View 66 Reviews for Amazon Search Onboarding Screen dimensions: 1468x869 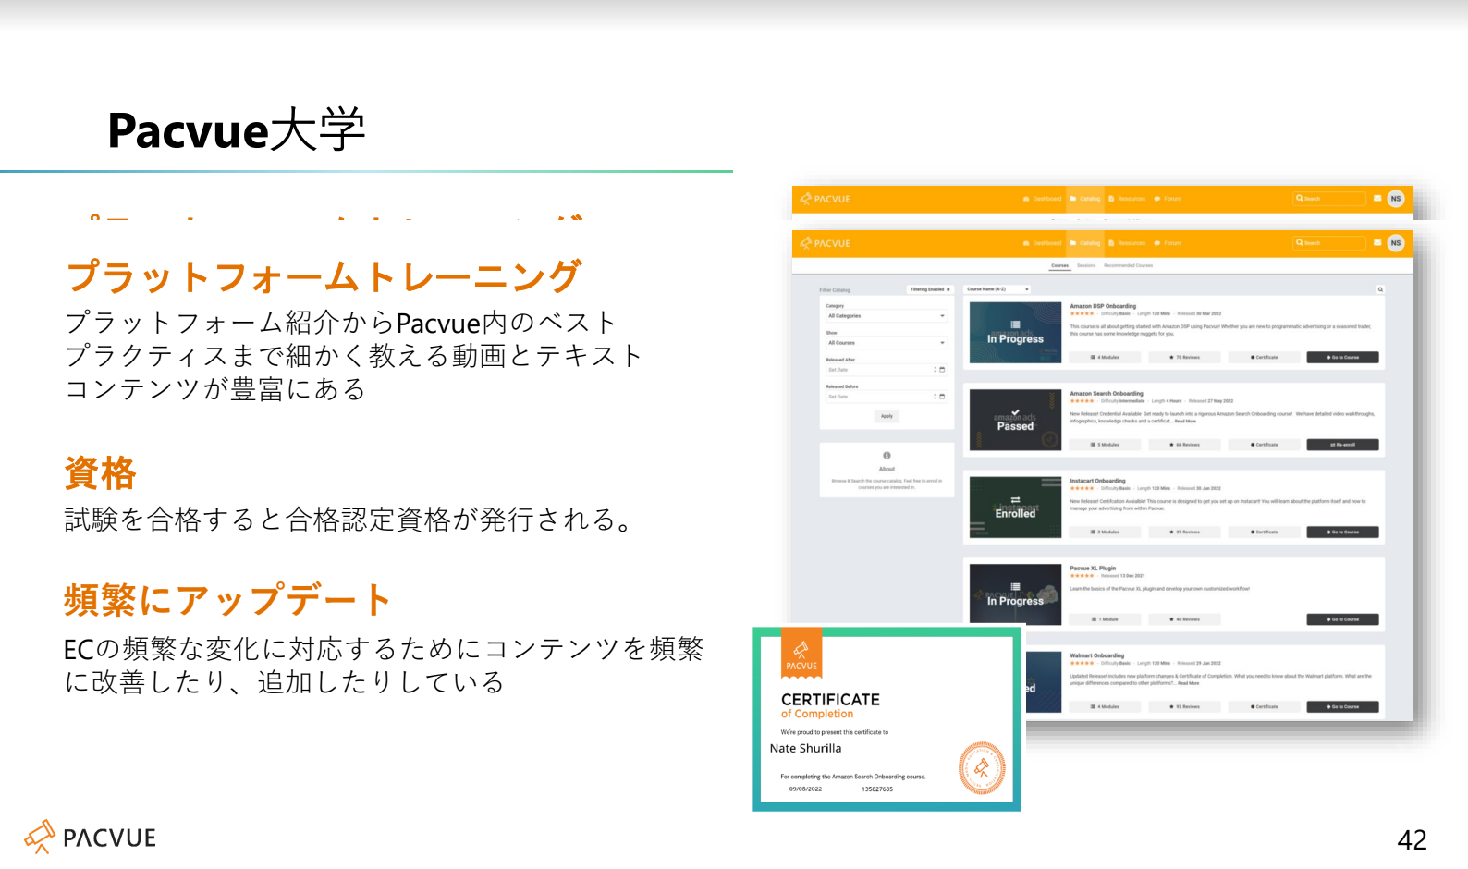[x=1184, y=445]
